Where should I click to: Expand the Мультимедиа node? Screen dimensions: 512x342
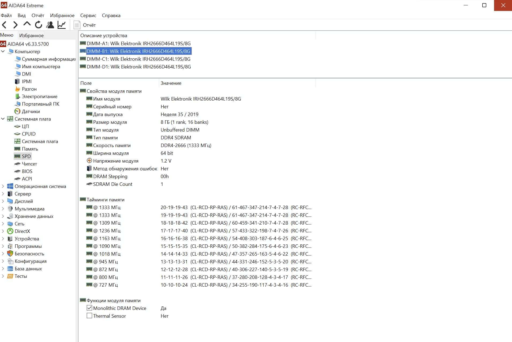pos(3,209)
